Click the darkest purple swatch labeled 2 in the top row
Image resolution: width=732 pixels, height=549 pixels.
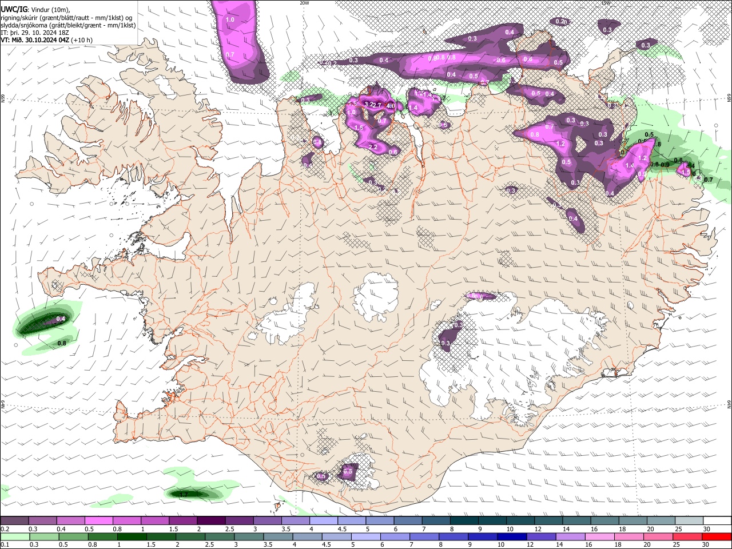pos(210,521)
